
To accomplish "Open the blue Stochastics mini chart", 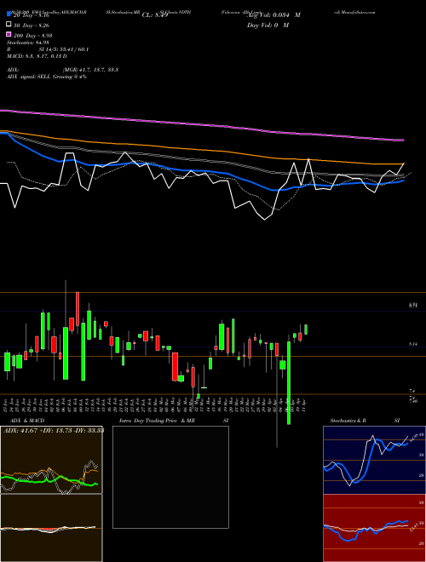I will pyautogui.click(x=374, y=460).
